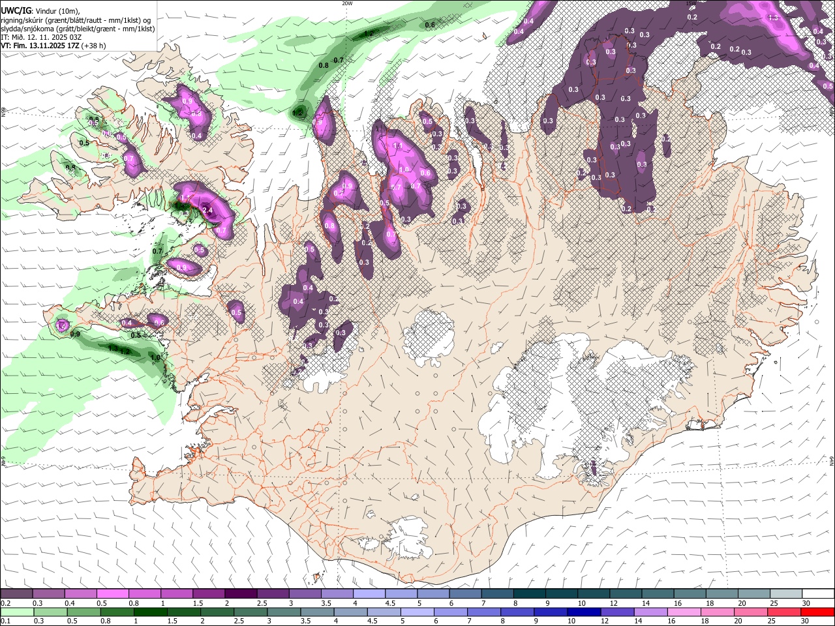Choose the white 30 swatch in upper legend row

point(818,594)
